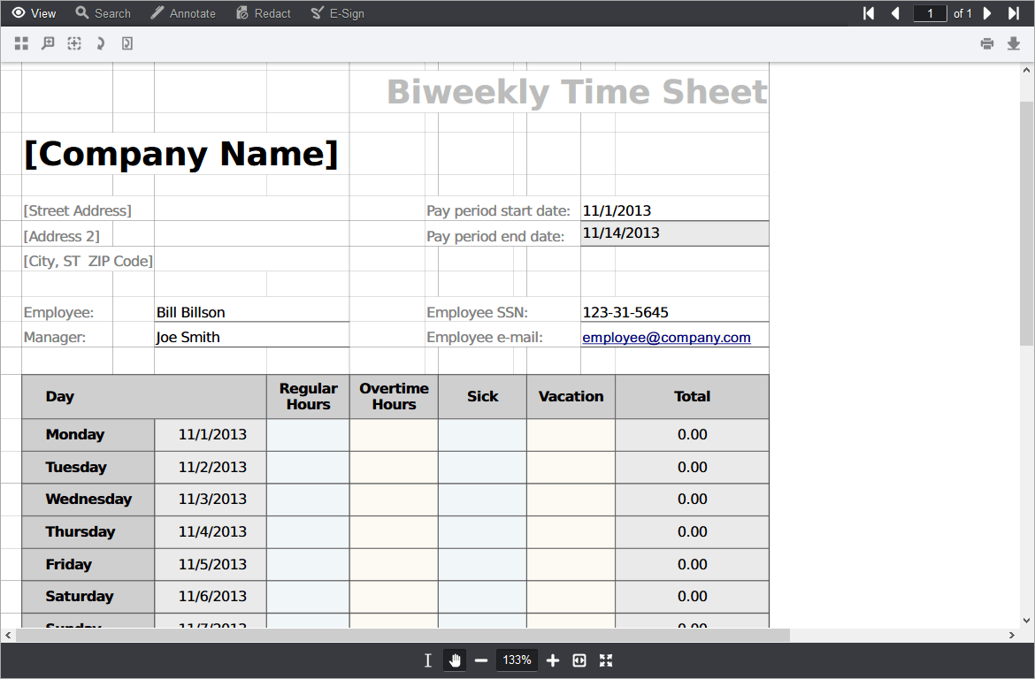Open the E-Sign menu

pos(338,12)
